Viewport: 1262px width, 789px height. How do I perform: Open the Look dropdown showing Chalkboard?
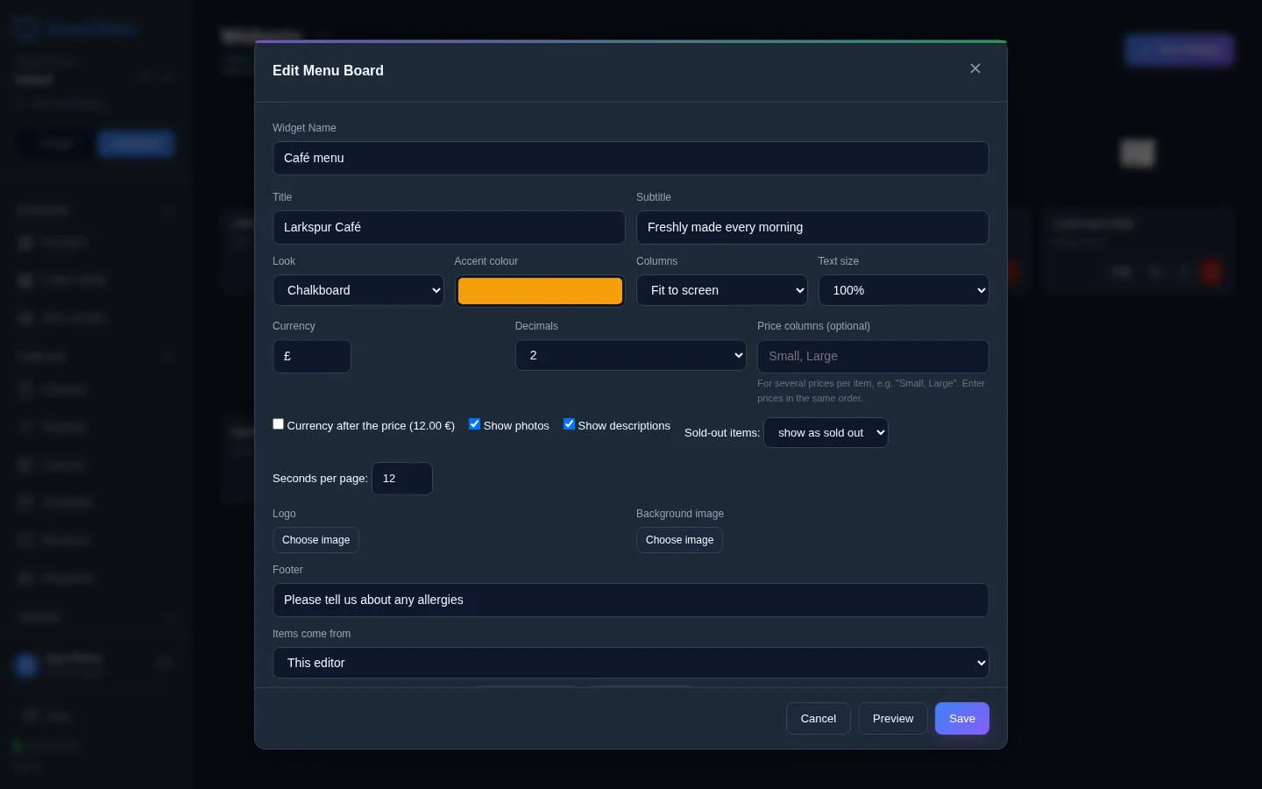(x=358, y=290)
